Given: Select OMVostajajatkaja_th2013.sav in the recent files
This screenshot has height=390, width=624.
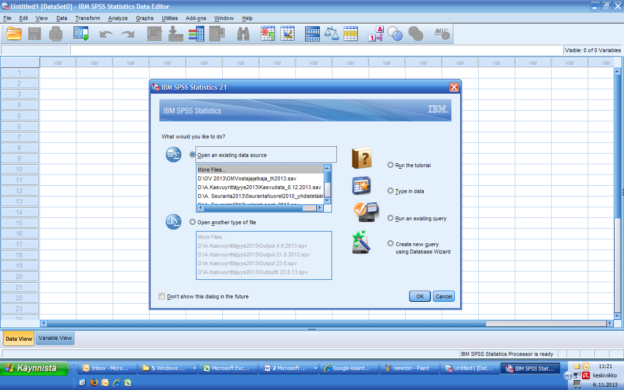Looking at the screenshot, I should (x=260, y=178).
